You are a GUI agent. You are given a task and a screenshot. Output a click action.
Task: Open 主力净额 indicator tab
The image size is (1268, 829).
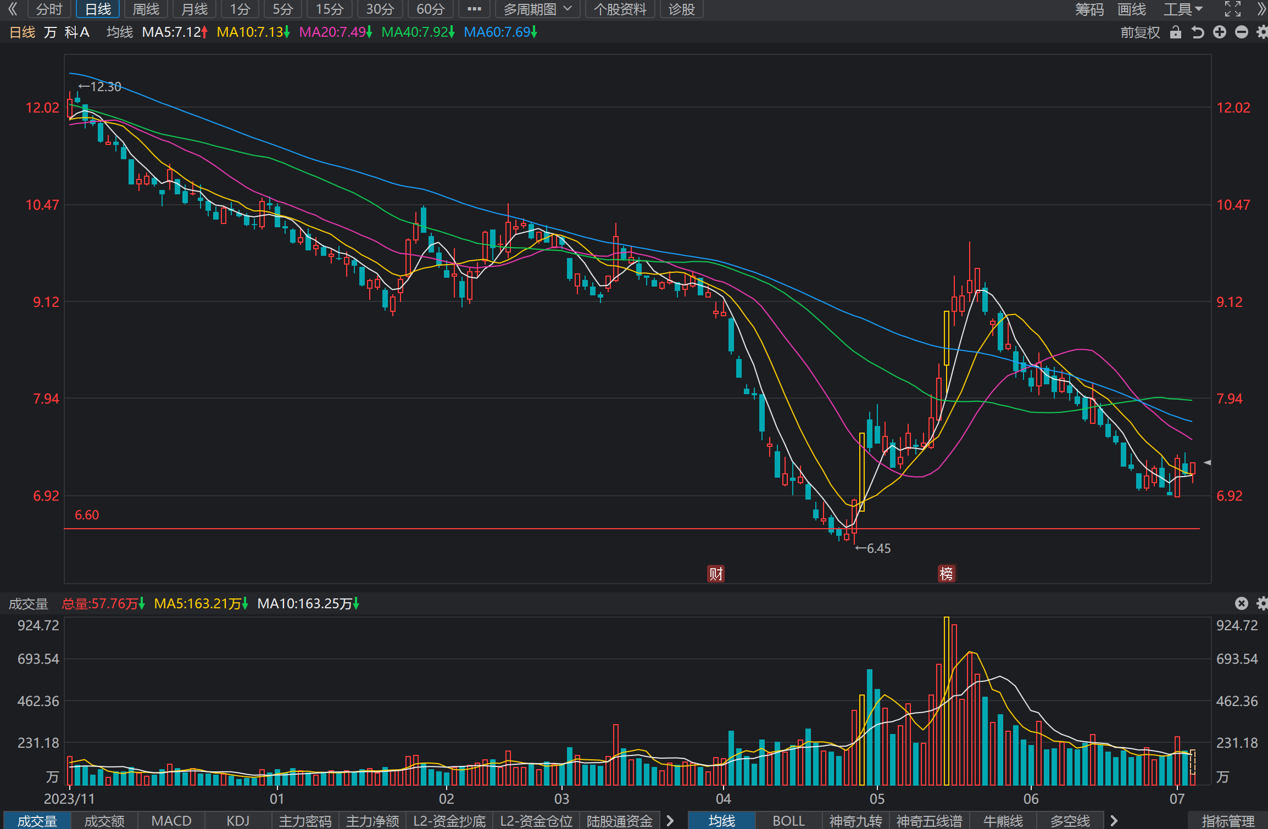coord(372,821)
